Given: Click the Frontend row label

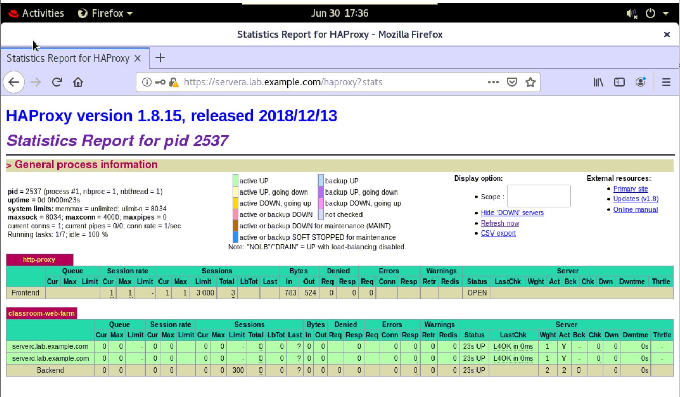Looking at the screenshot, I should coord(25,293).
